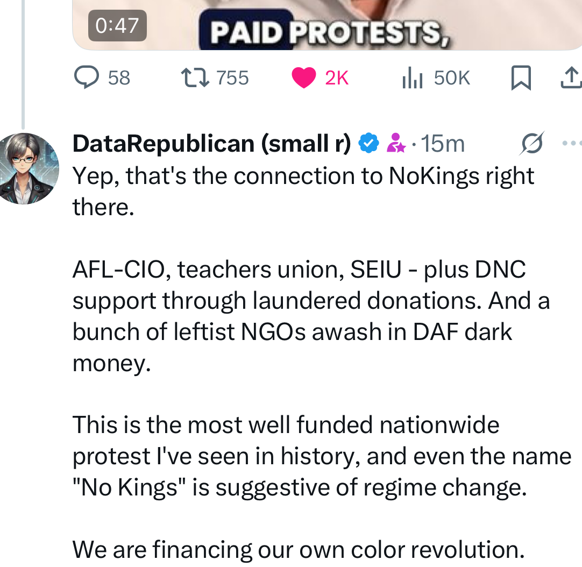582x567 pixels.
Task: Unlike the video post via pink heart
Action: (303, 79)
